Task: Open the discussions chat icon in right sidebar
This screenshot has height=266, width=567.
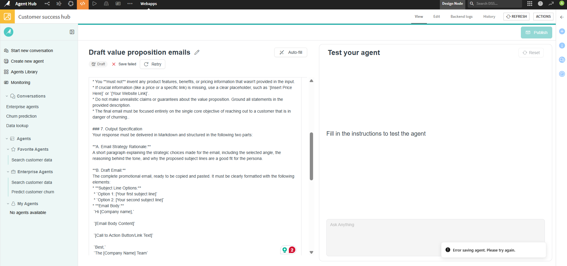Action: (x=562, y=60)
